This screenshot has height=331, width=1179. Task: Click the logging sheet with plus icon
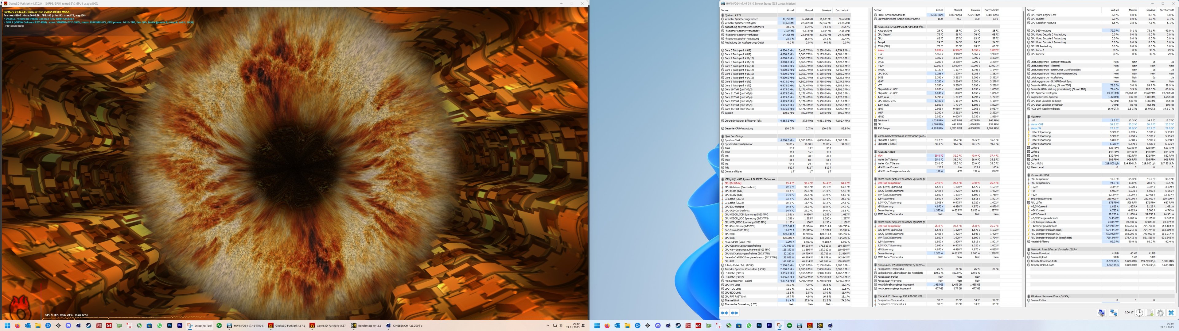click(1150, 313)
